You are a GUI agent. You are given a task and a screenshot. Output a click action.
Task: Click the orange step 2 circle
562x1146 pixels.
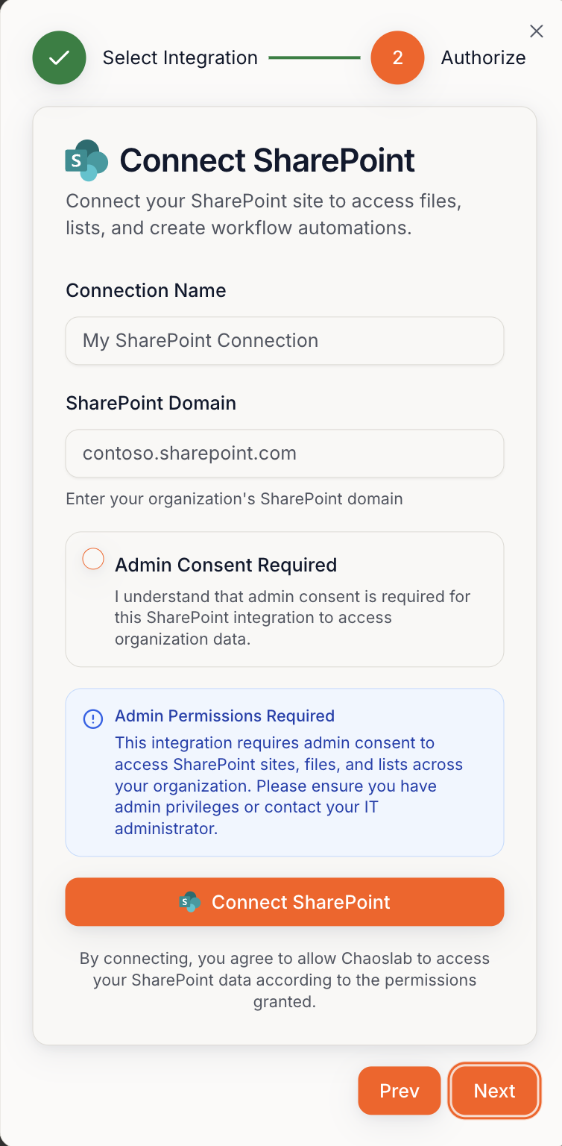coord(397,57)
